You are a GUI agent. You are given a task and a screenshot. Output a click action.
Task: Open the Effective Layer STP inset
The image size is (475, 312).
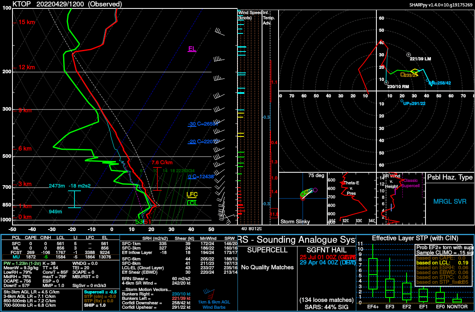click(415, 238)
